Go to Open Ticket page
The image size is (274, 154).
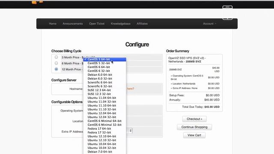pos(97,24)
